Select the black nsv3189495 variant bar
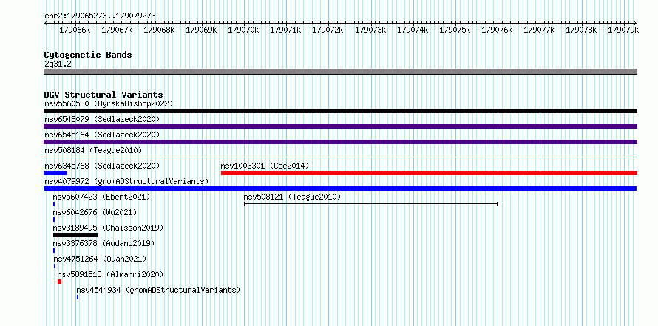658x326 pixels. [75, 235]
